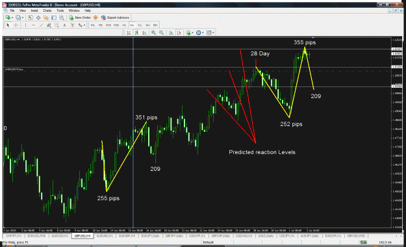Show the Market Watch window
Screen dimensions: 406x247
pyautogui.click(x=31, y=18)
